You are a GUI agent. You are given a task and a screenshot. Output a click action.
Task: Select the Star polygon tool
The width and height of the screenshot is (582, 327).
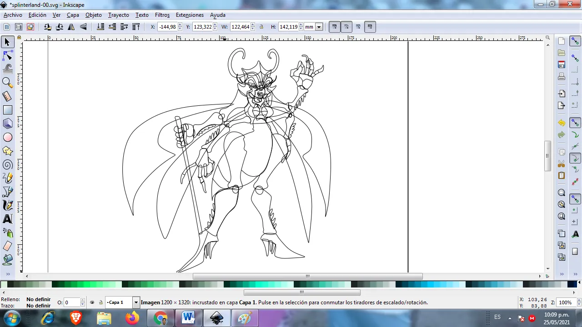click(x=7, y=151)
